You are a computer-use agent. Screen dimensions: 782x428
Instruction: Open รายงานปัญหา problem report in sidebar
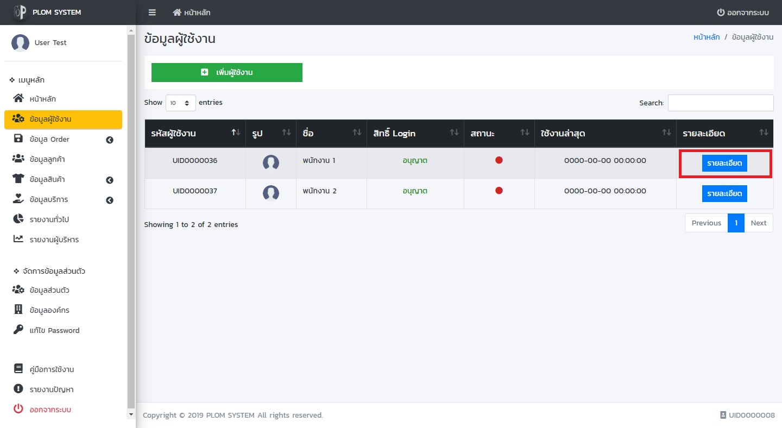(x=52, y=389)
